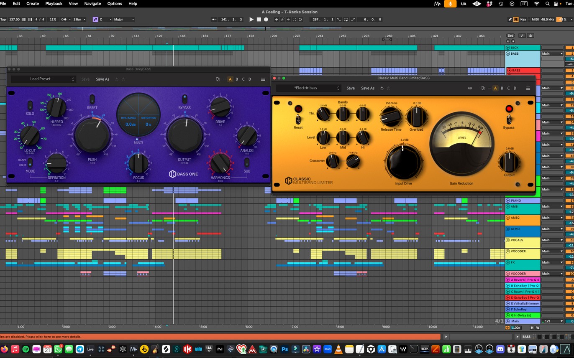Screen dimensions: 574x358
Task: Open Discord from the Dock
Action: [x=500, y=349]
